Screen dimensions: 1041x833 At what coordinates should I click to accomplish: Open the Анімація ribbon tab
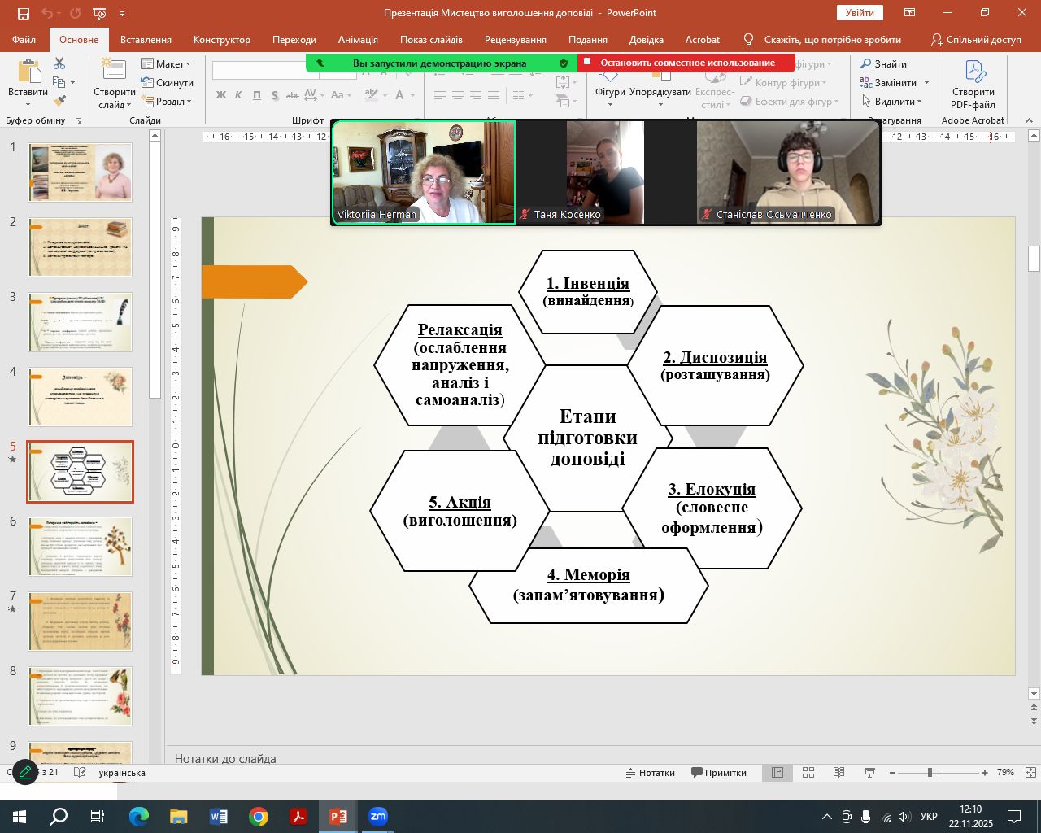click(358, 39)
